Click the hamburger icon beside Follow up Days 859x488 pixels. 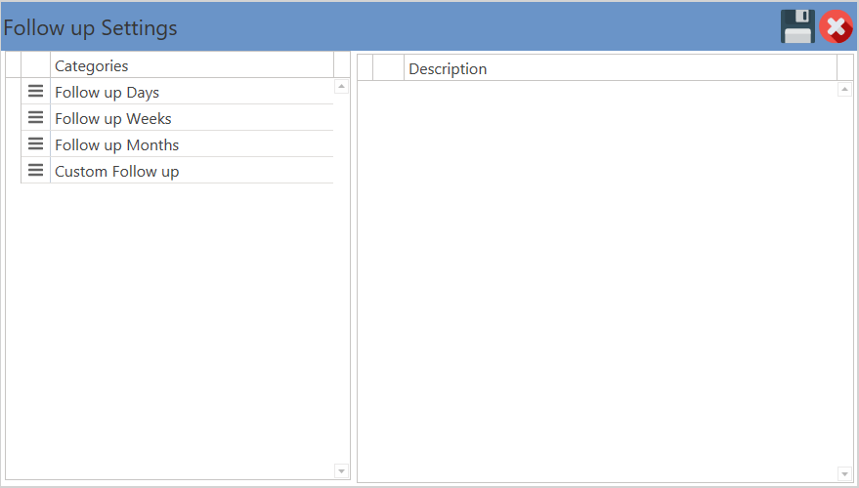35,91
